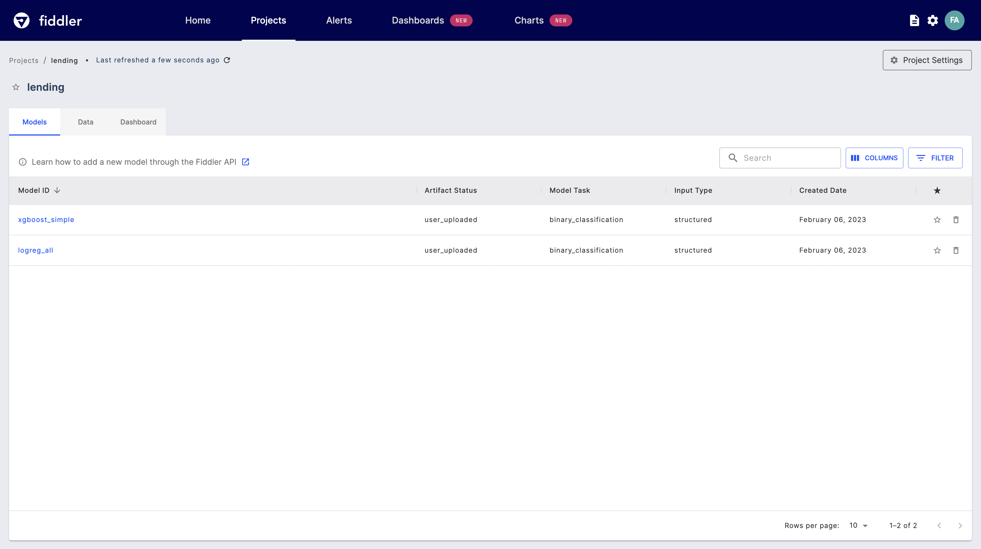Viewport: 981px width, 549px height.
Task: Open Project Settings button
Action: [x=927, y=60]
